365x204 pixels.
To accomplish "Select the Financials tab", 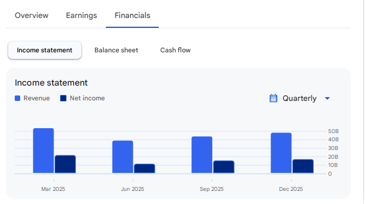I will pyautogui.click(x=132, y=15).
